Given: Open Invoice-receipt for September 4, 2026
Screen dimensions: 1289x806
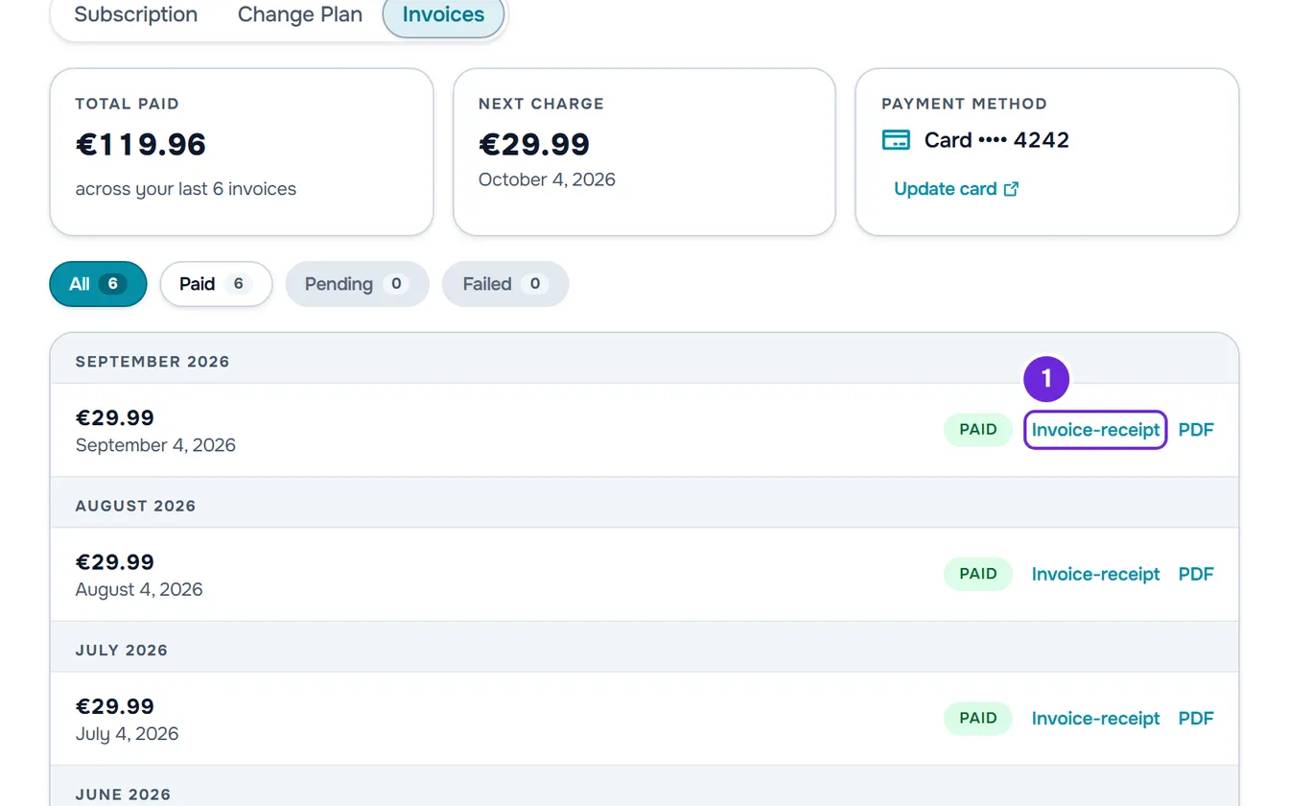Looking at the screenshot, I should 1095,430.
